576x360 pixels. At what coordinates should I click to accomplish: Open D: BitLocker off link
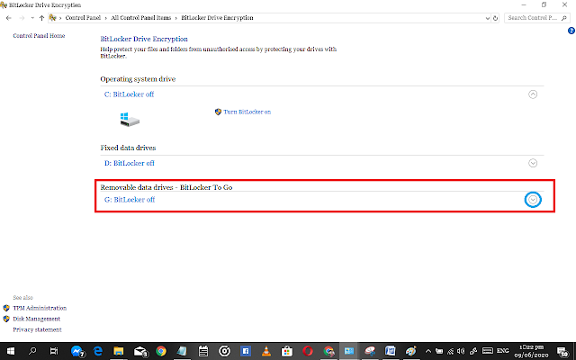pos(130,163)
